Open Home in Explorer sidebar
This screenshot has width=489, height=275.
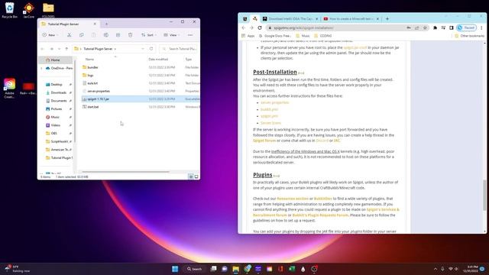coord(56,60)
